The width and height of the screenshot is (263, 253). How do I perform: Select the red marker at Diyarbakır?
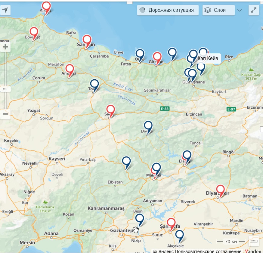click(221, 190)
